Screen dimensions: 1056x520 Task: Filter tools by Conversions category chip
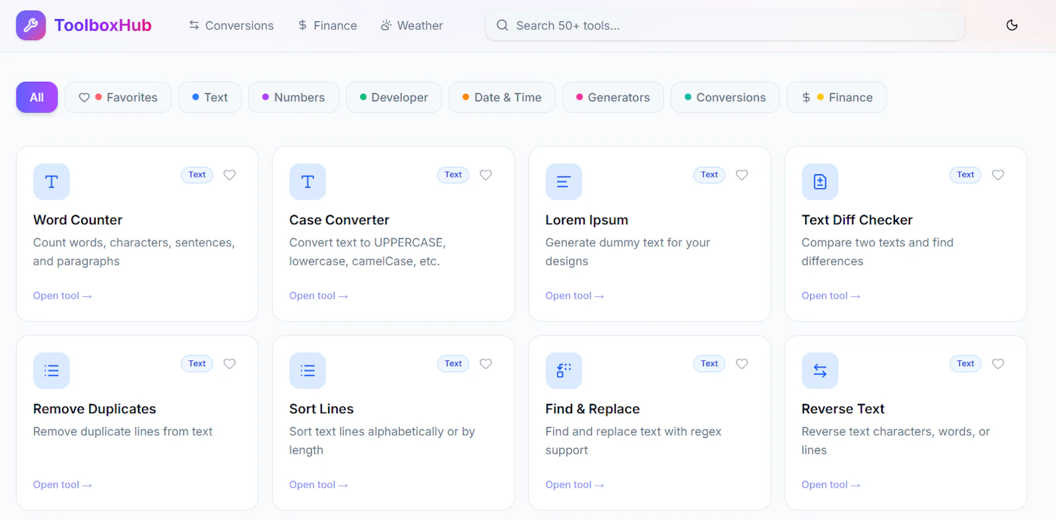coord(725,97)
